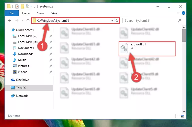Click the vertical scrollbar thumb
This screenshot has width=192, height=127.
pos(184,35)
